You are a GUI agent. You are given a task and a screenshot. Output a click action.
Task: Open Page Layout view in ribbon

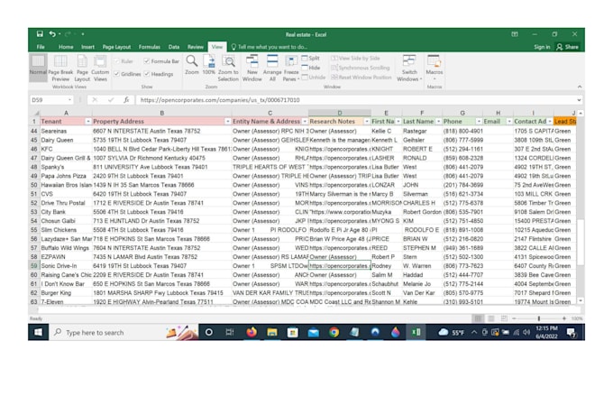pyautogui.click(x=82, y=68)
